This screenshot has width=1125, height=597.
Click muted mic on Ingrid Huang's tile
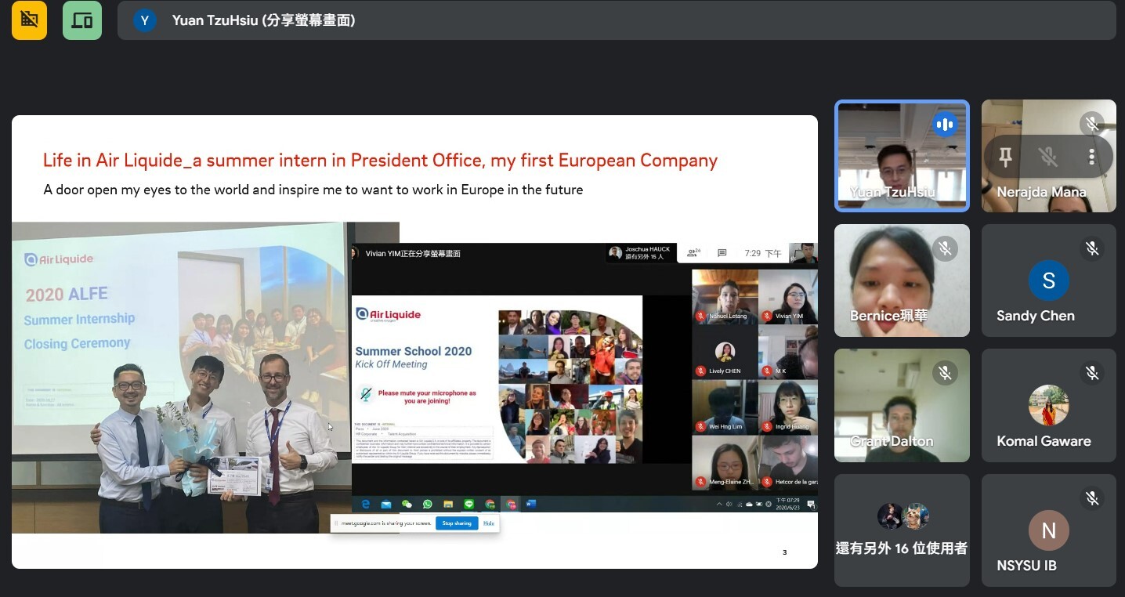coord(767,426)
